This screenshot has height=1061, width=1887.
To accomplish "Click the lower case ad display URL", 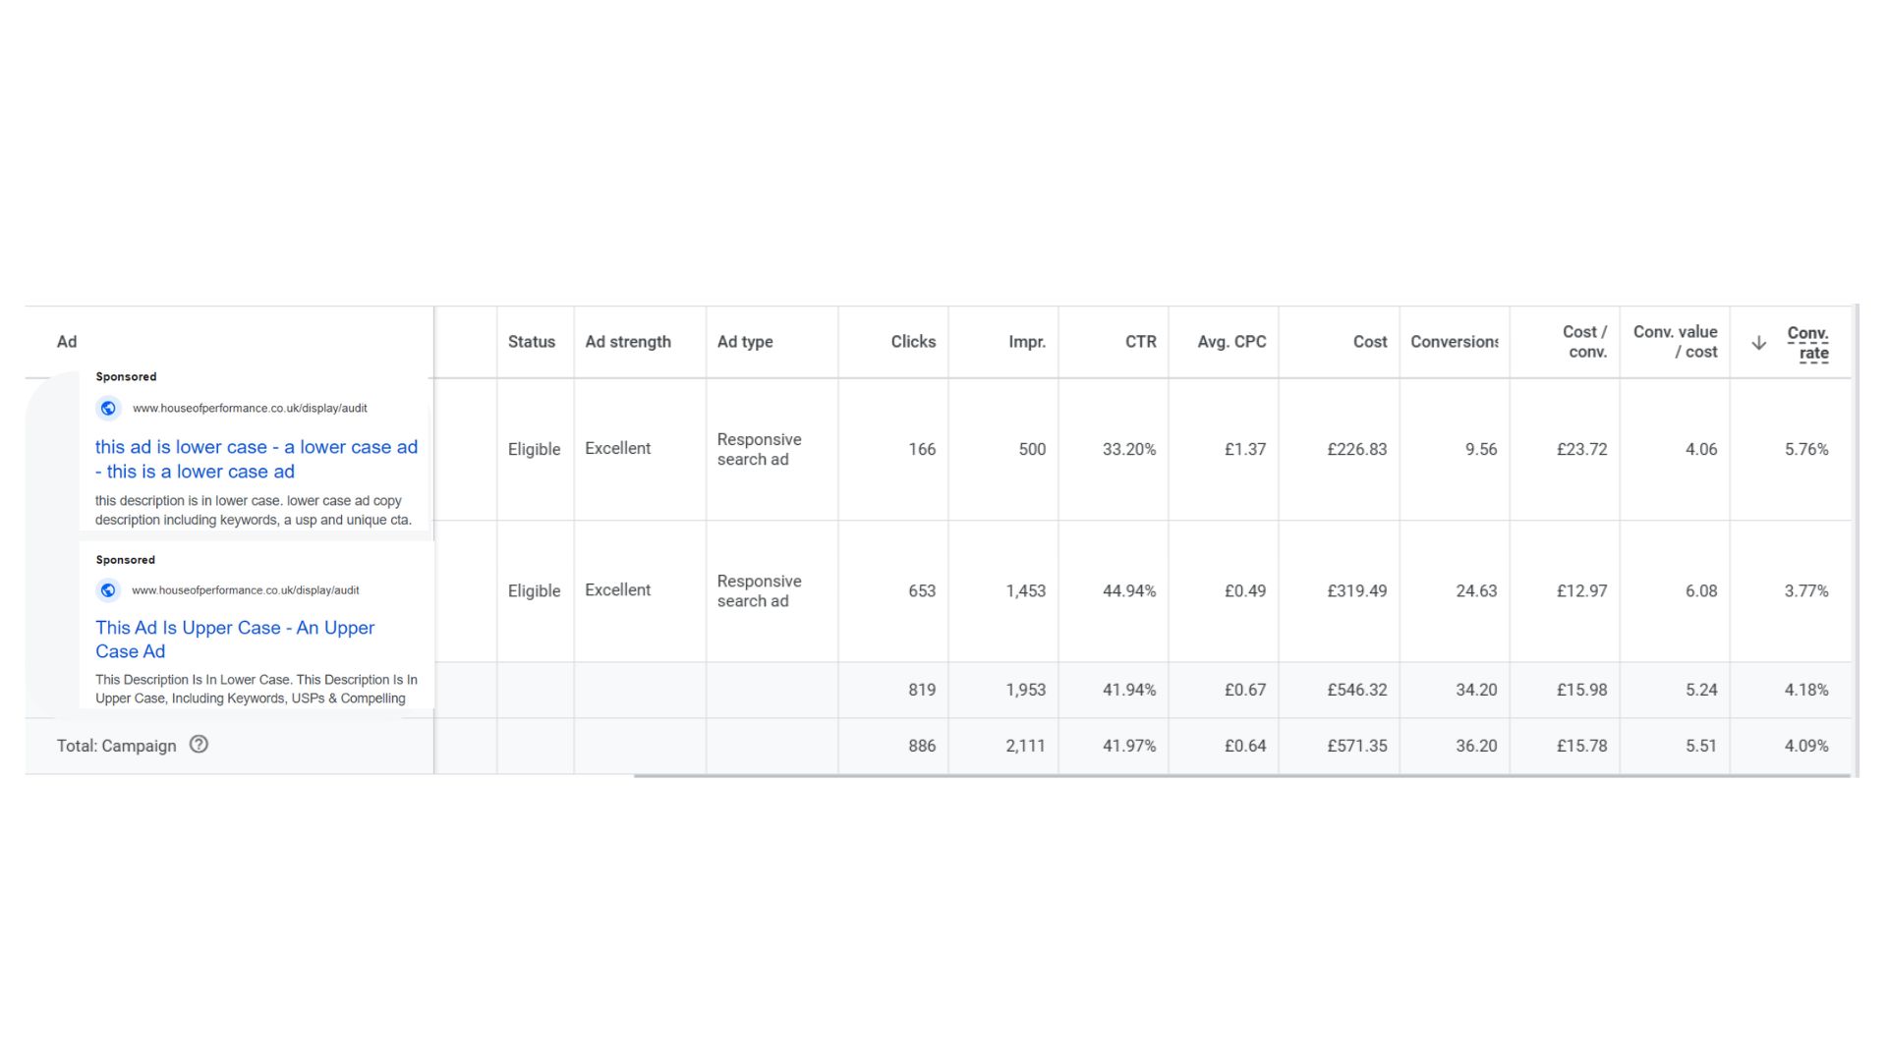I will coord(250,409).
